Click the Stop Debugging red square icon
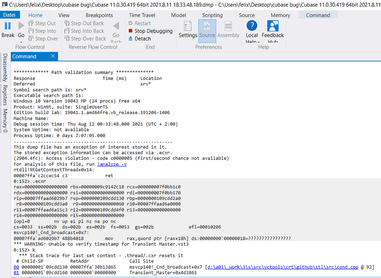The image size is (381, 278). (131, 31)
